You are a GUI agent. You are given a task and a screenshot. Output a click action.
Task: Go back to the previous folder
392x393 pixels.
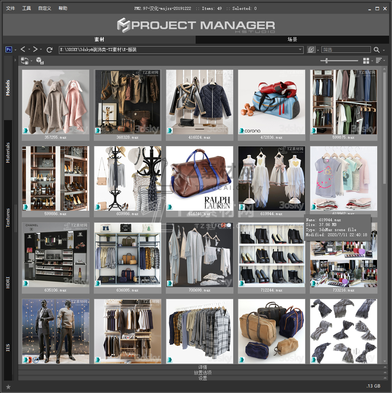click(23, 49)
